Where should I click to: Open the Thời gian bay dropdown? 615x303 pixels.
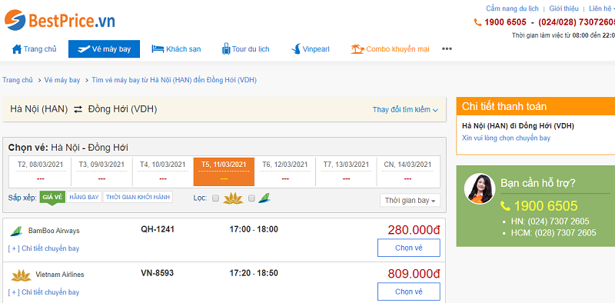(410, 201)
